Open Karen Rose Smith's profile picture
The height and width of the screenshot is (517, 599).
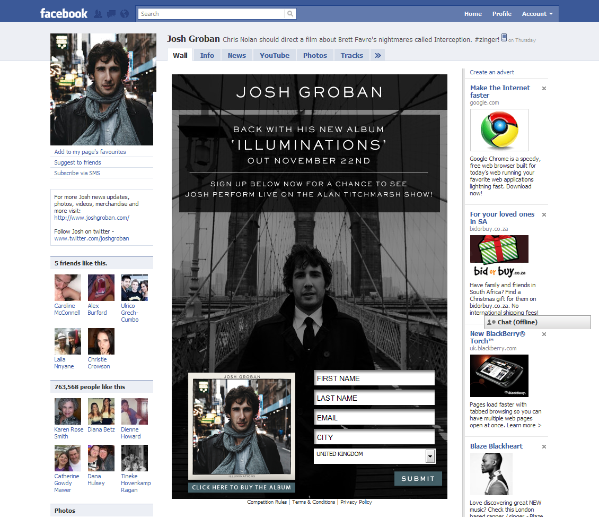[x=68, y=411]
